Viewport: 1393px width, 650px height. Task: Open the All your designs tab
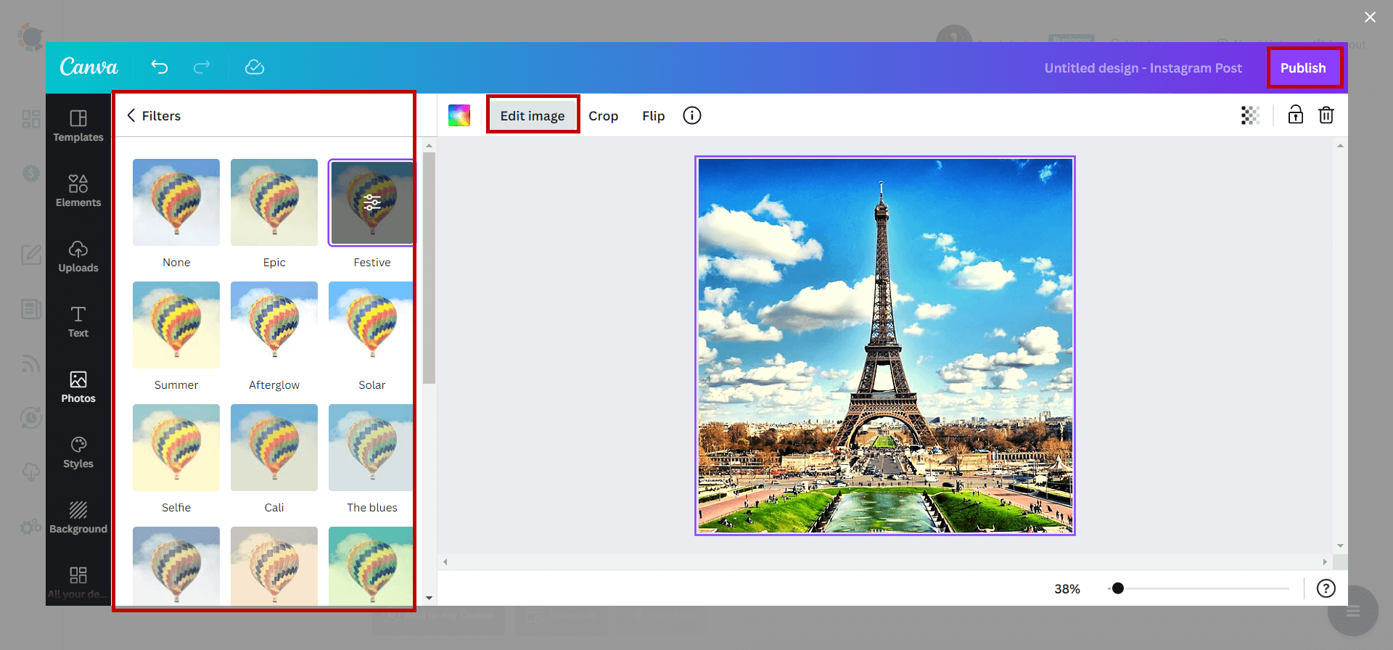click(78, 583)
